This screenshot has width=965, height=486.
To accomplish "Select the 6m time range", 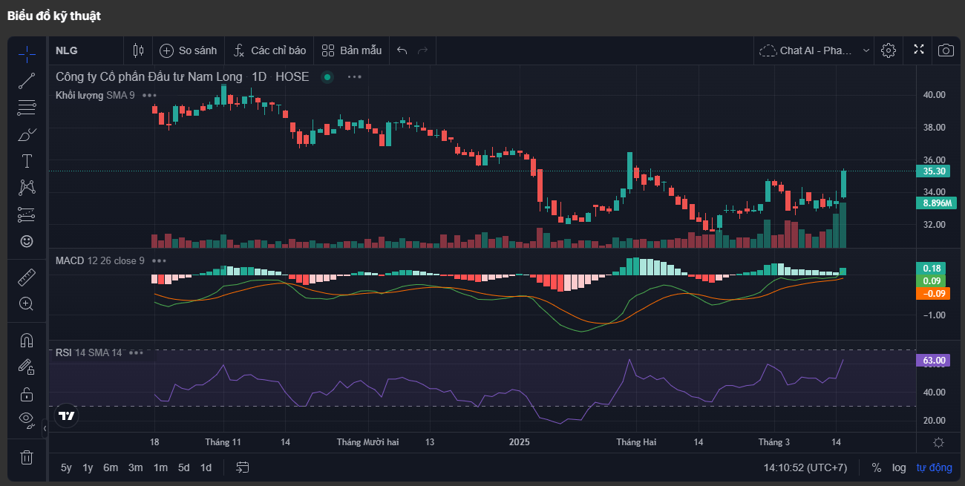I will pyautogui.click(x=111, y=467).
